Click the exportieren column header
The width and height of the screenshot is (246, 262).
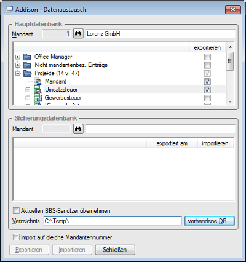click(x=207, y=48)
